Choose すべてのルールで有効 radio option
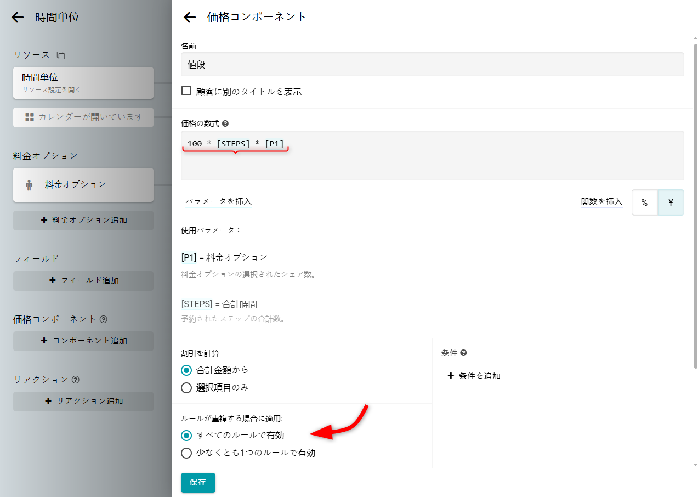Image resolution: width=698 pixels, height=497 pixels. pyautogui.click(x=186, y=436)
